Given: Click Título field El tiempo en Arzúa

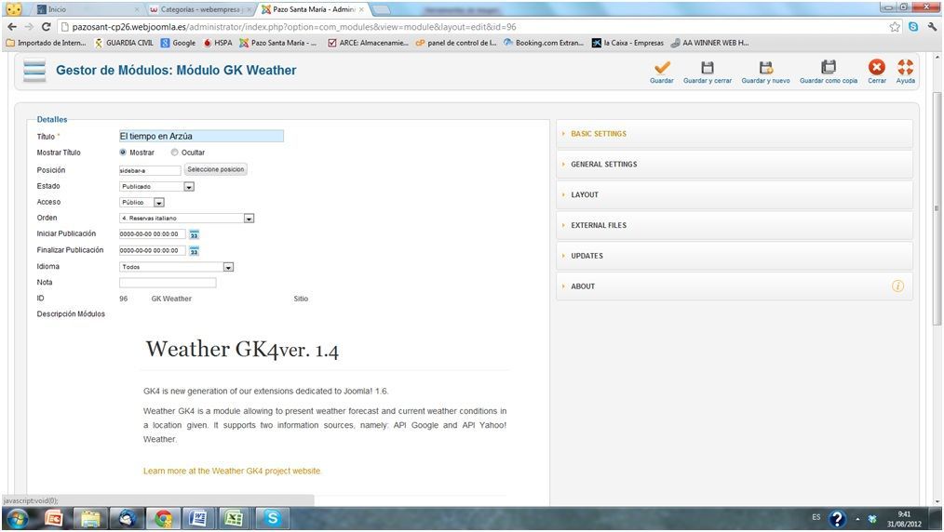Looking at the screenshot, I should 201,137.
